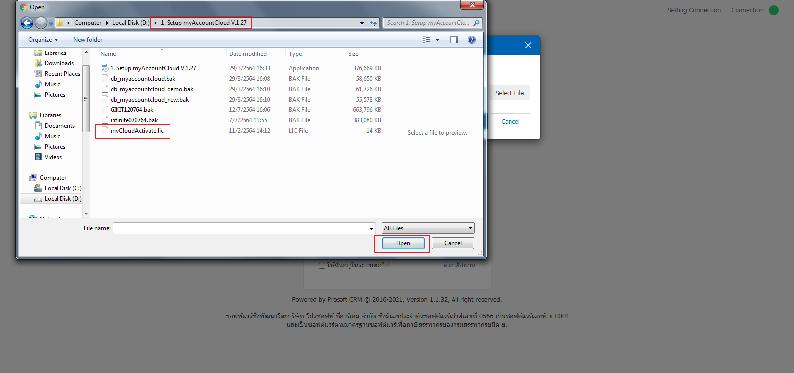
Task: Click the folder icon in address bar
Action: (x=59, y=23)
